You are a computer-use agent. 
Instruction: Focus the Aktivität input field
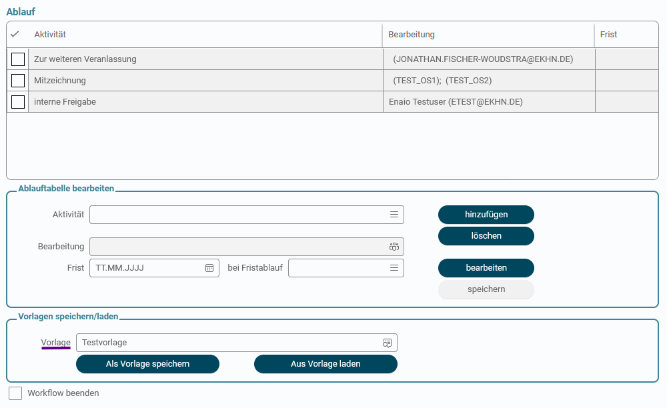[x=247, y=215]
